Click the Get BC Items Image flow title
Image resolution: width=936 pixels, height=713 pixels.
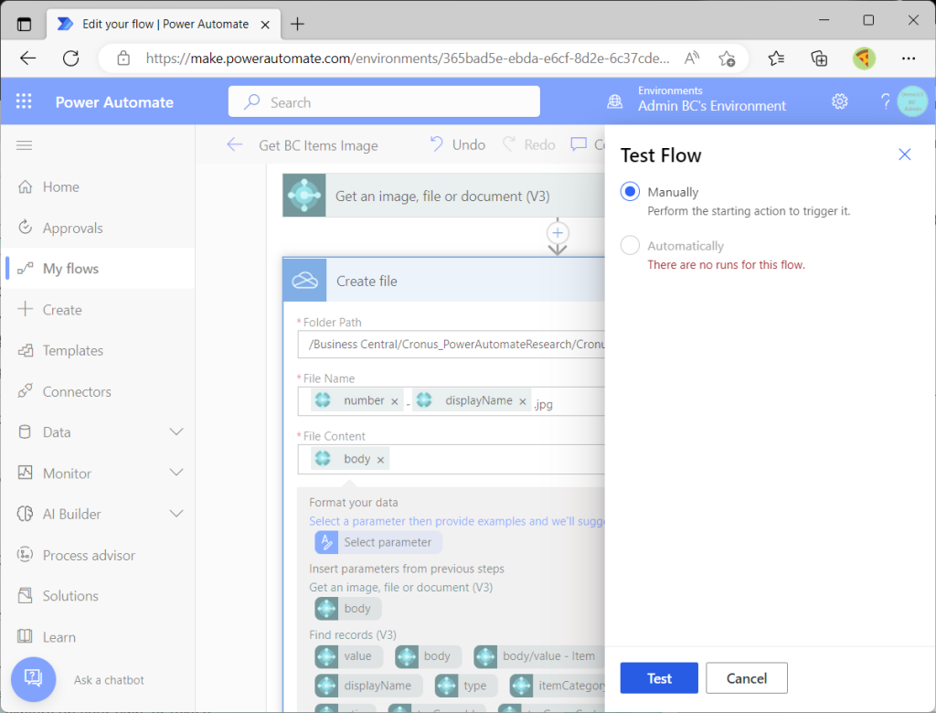318,145
